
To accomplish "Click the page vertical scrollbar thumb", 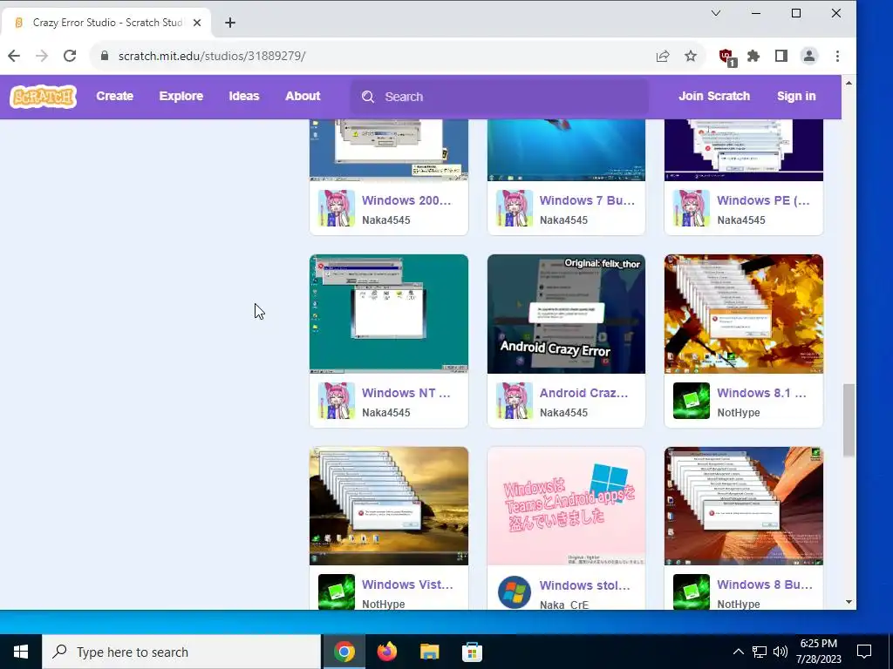I will 849,420.
